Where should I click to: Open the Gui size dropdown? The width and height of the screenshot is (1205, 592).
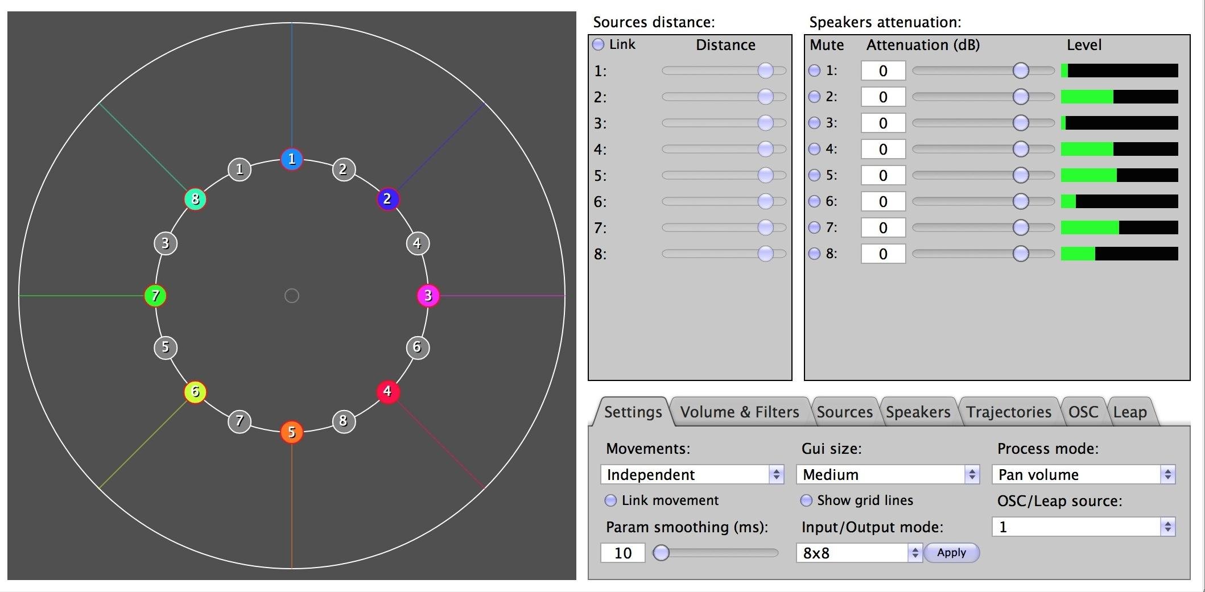pyautogui.click(x=888, y=474)
